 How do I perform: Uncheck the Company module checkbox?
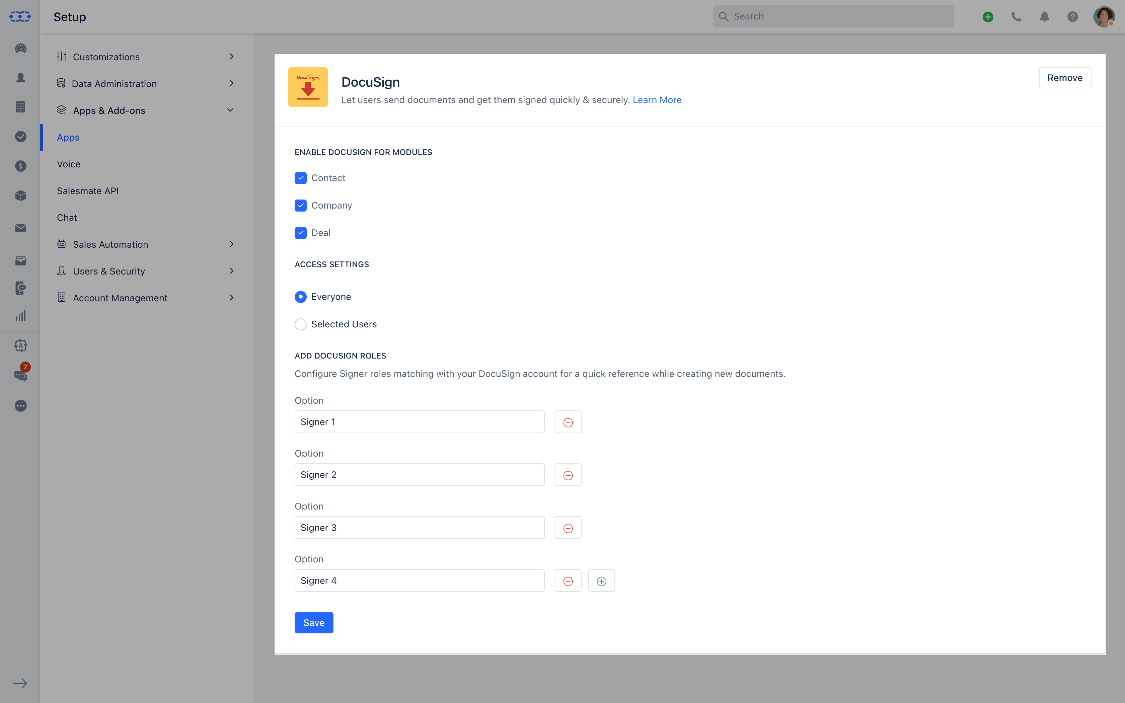coord(301,206)
